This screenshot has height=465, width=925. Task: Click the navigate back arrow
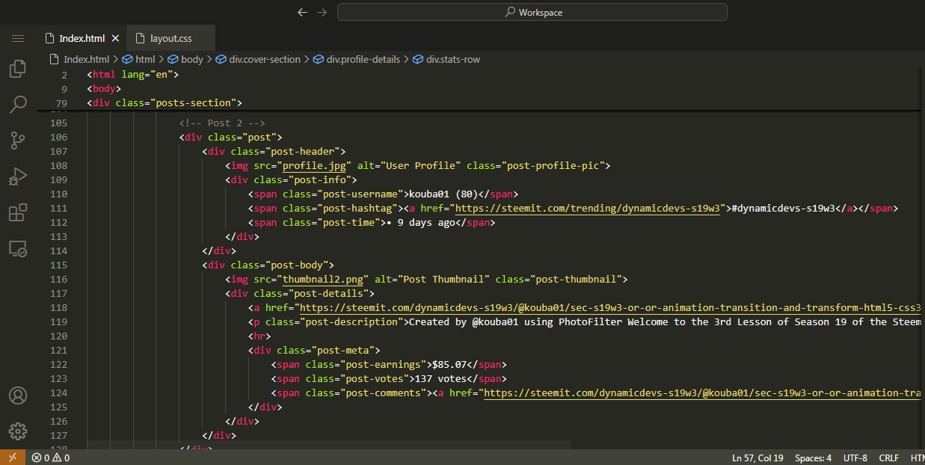(x=302, y=12)
